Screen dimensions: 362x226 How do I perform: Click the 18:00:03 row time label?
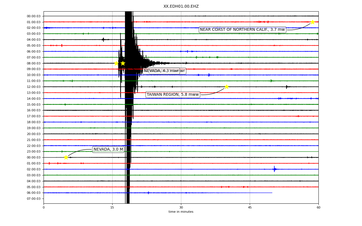tap(34, 122)
